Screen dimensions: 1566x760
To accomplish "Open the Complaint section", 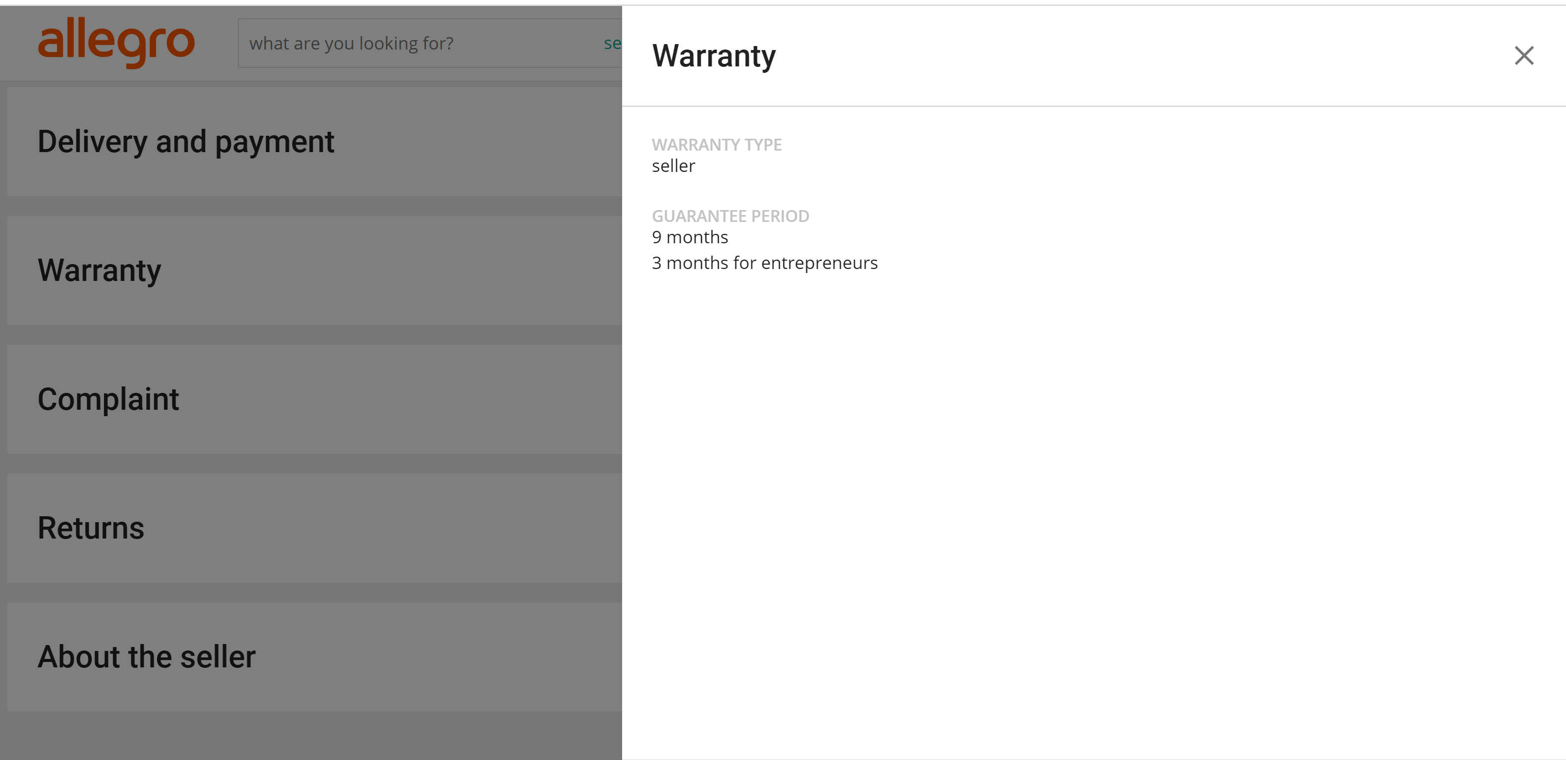I will click(314, 399).
